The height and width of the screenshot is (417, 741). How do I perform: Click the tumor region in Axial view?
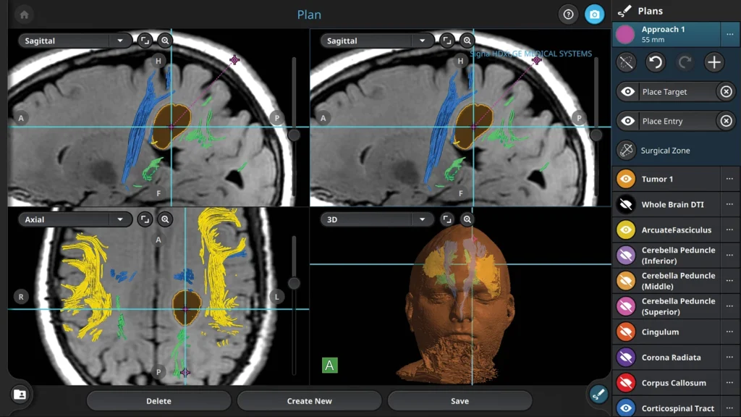click(186, 307)
